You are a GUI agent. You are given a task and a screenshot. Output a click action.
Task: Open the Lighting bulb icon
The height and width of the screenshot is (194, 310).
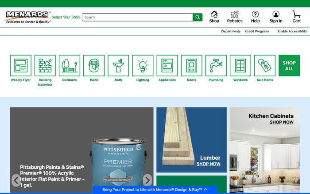(x=143, y=66)
